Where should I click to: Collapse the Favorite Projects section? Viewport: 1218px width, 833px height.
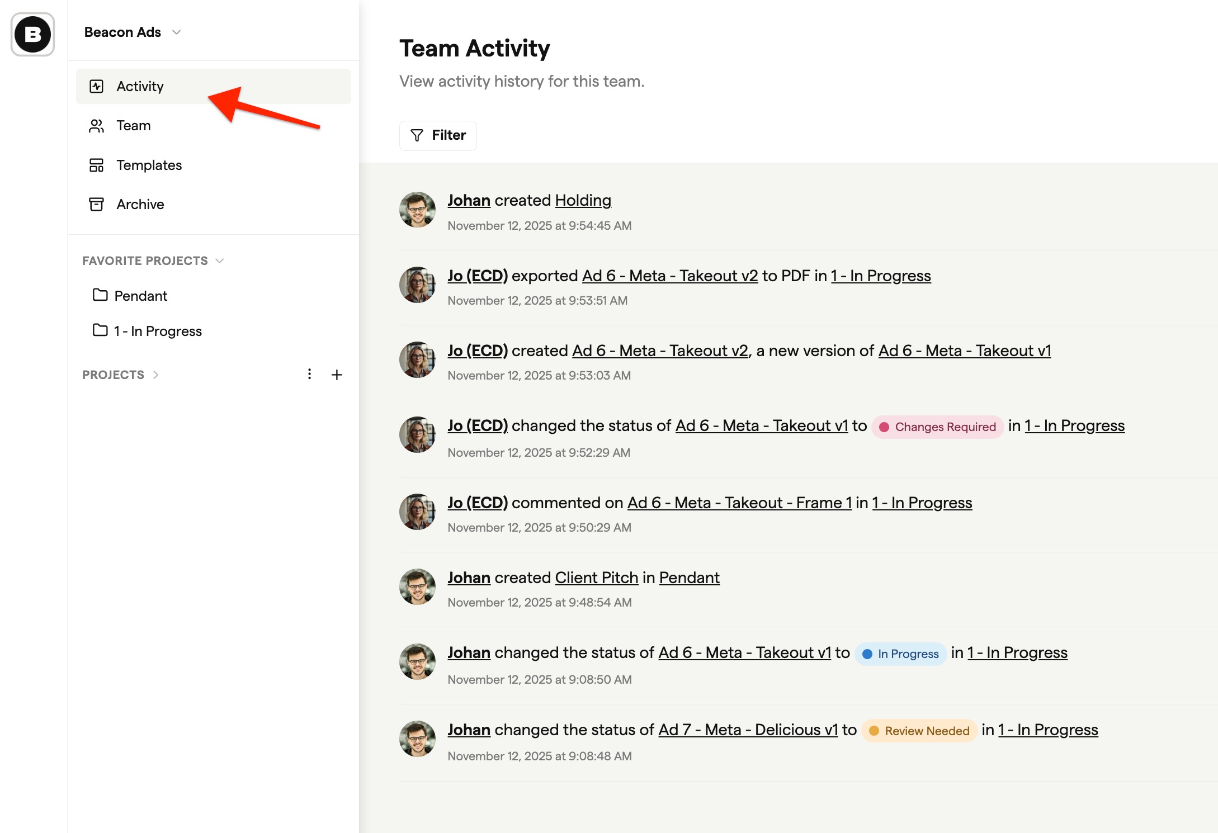(220, 261)
